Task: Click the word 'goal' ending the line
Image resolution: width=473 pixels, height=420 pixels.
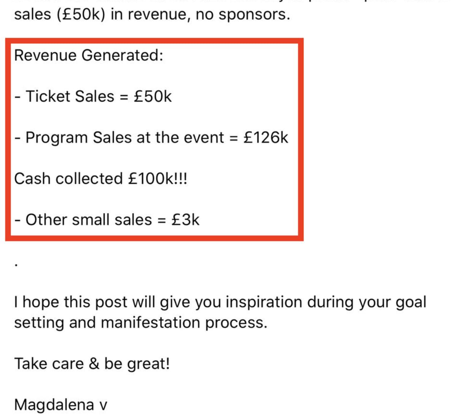Action: point(411,302)
